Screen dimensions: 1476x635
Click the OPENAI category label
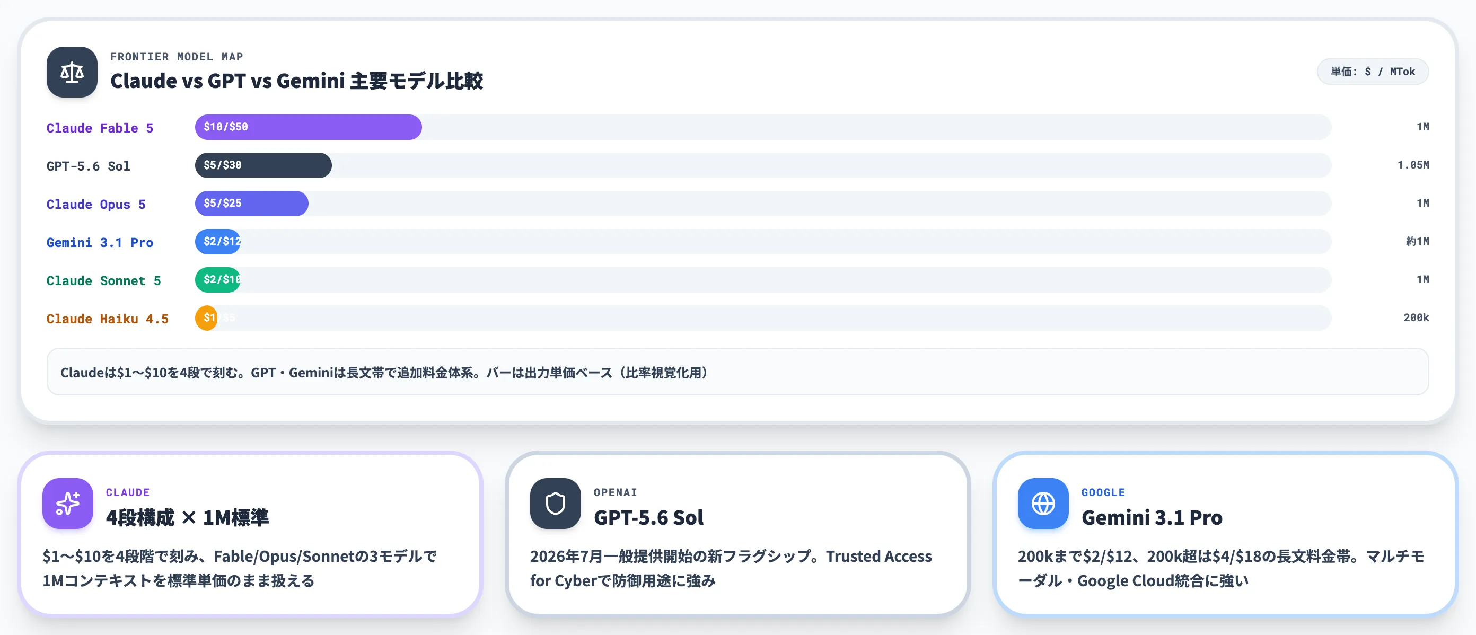(616, 492)
